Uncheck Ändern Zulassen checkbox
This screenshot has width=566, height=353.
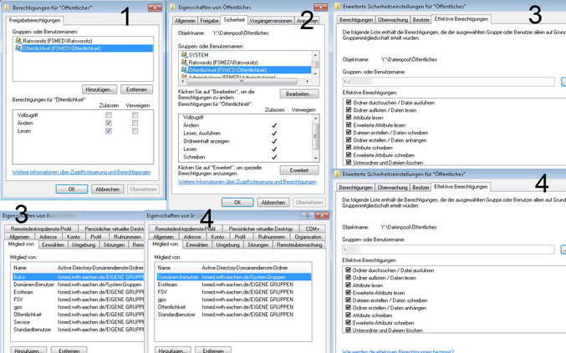point(109,123)
